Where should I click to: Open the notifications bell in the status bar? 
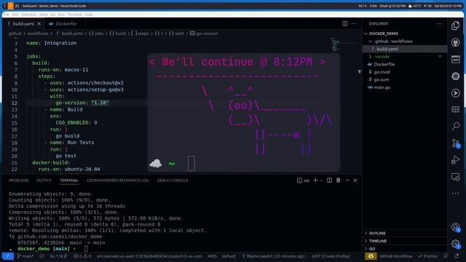(x=457, y=256)
